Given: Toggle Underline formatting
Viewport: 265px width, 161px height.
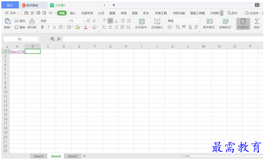Looking at the screenshot, I should click(x=54, y=27).
